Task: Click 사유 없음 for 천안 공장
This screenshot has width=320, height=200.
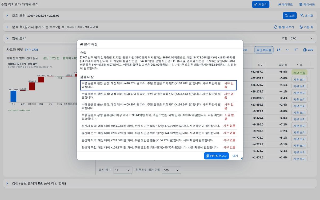Action: pyautogui.click(x=229, y=85)
